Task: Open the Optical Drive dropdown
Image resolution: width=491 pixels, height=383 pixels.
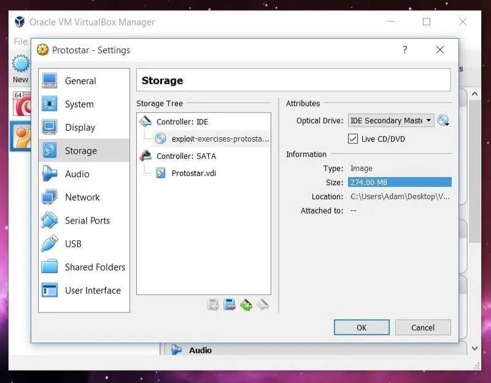Action: point(391,120)
